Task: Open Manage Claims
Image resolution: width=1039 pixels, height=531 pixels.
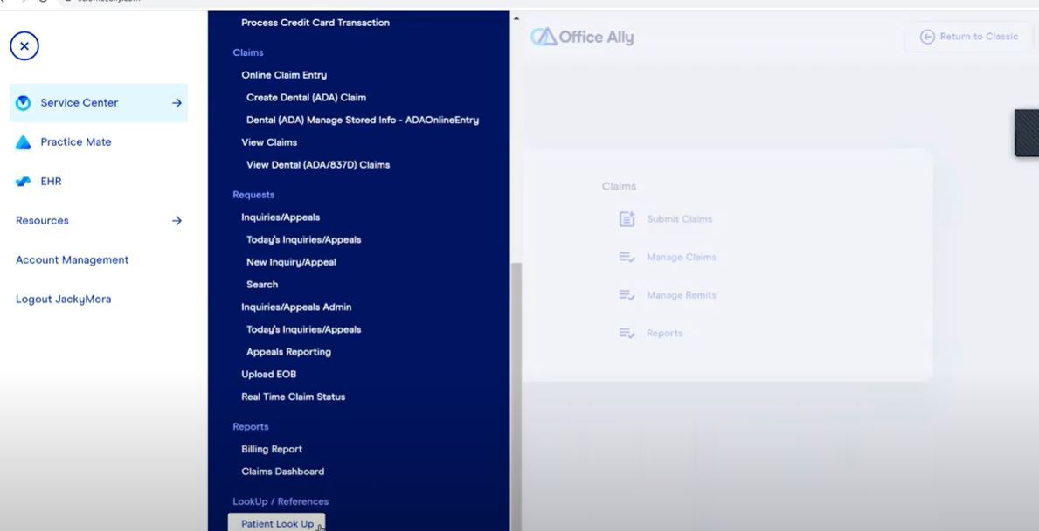Action: click(682, 257)
